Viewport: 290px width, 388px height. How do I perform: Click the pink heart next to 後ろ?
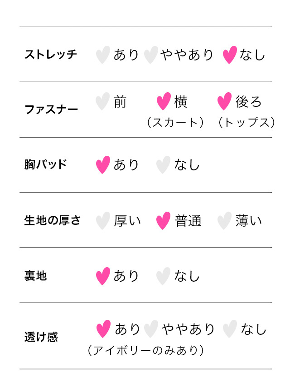pos(224,101)
